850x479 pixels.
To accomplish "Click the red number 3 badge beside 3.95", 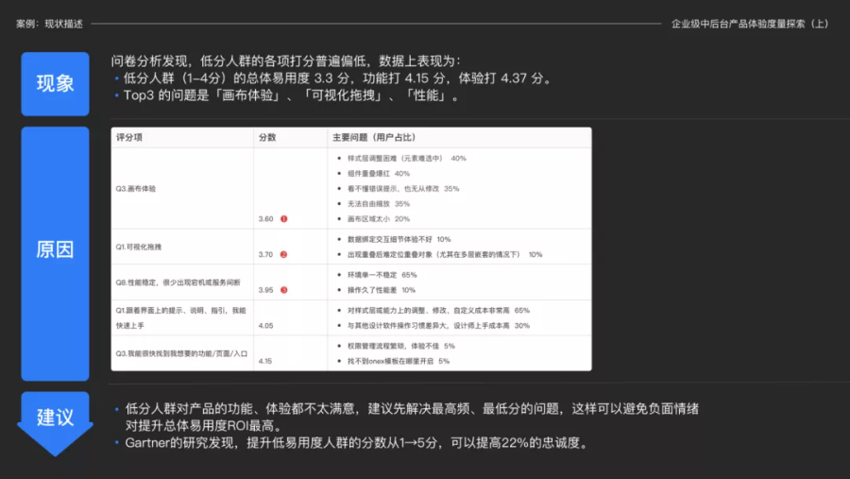I will coord(283,290).
